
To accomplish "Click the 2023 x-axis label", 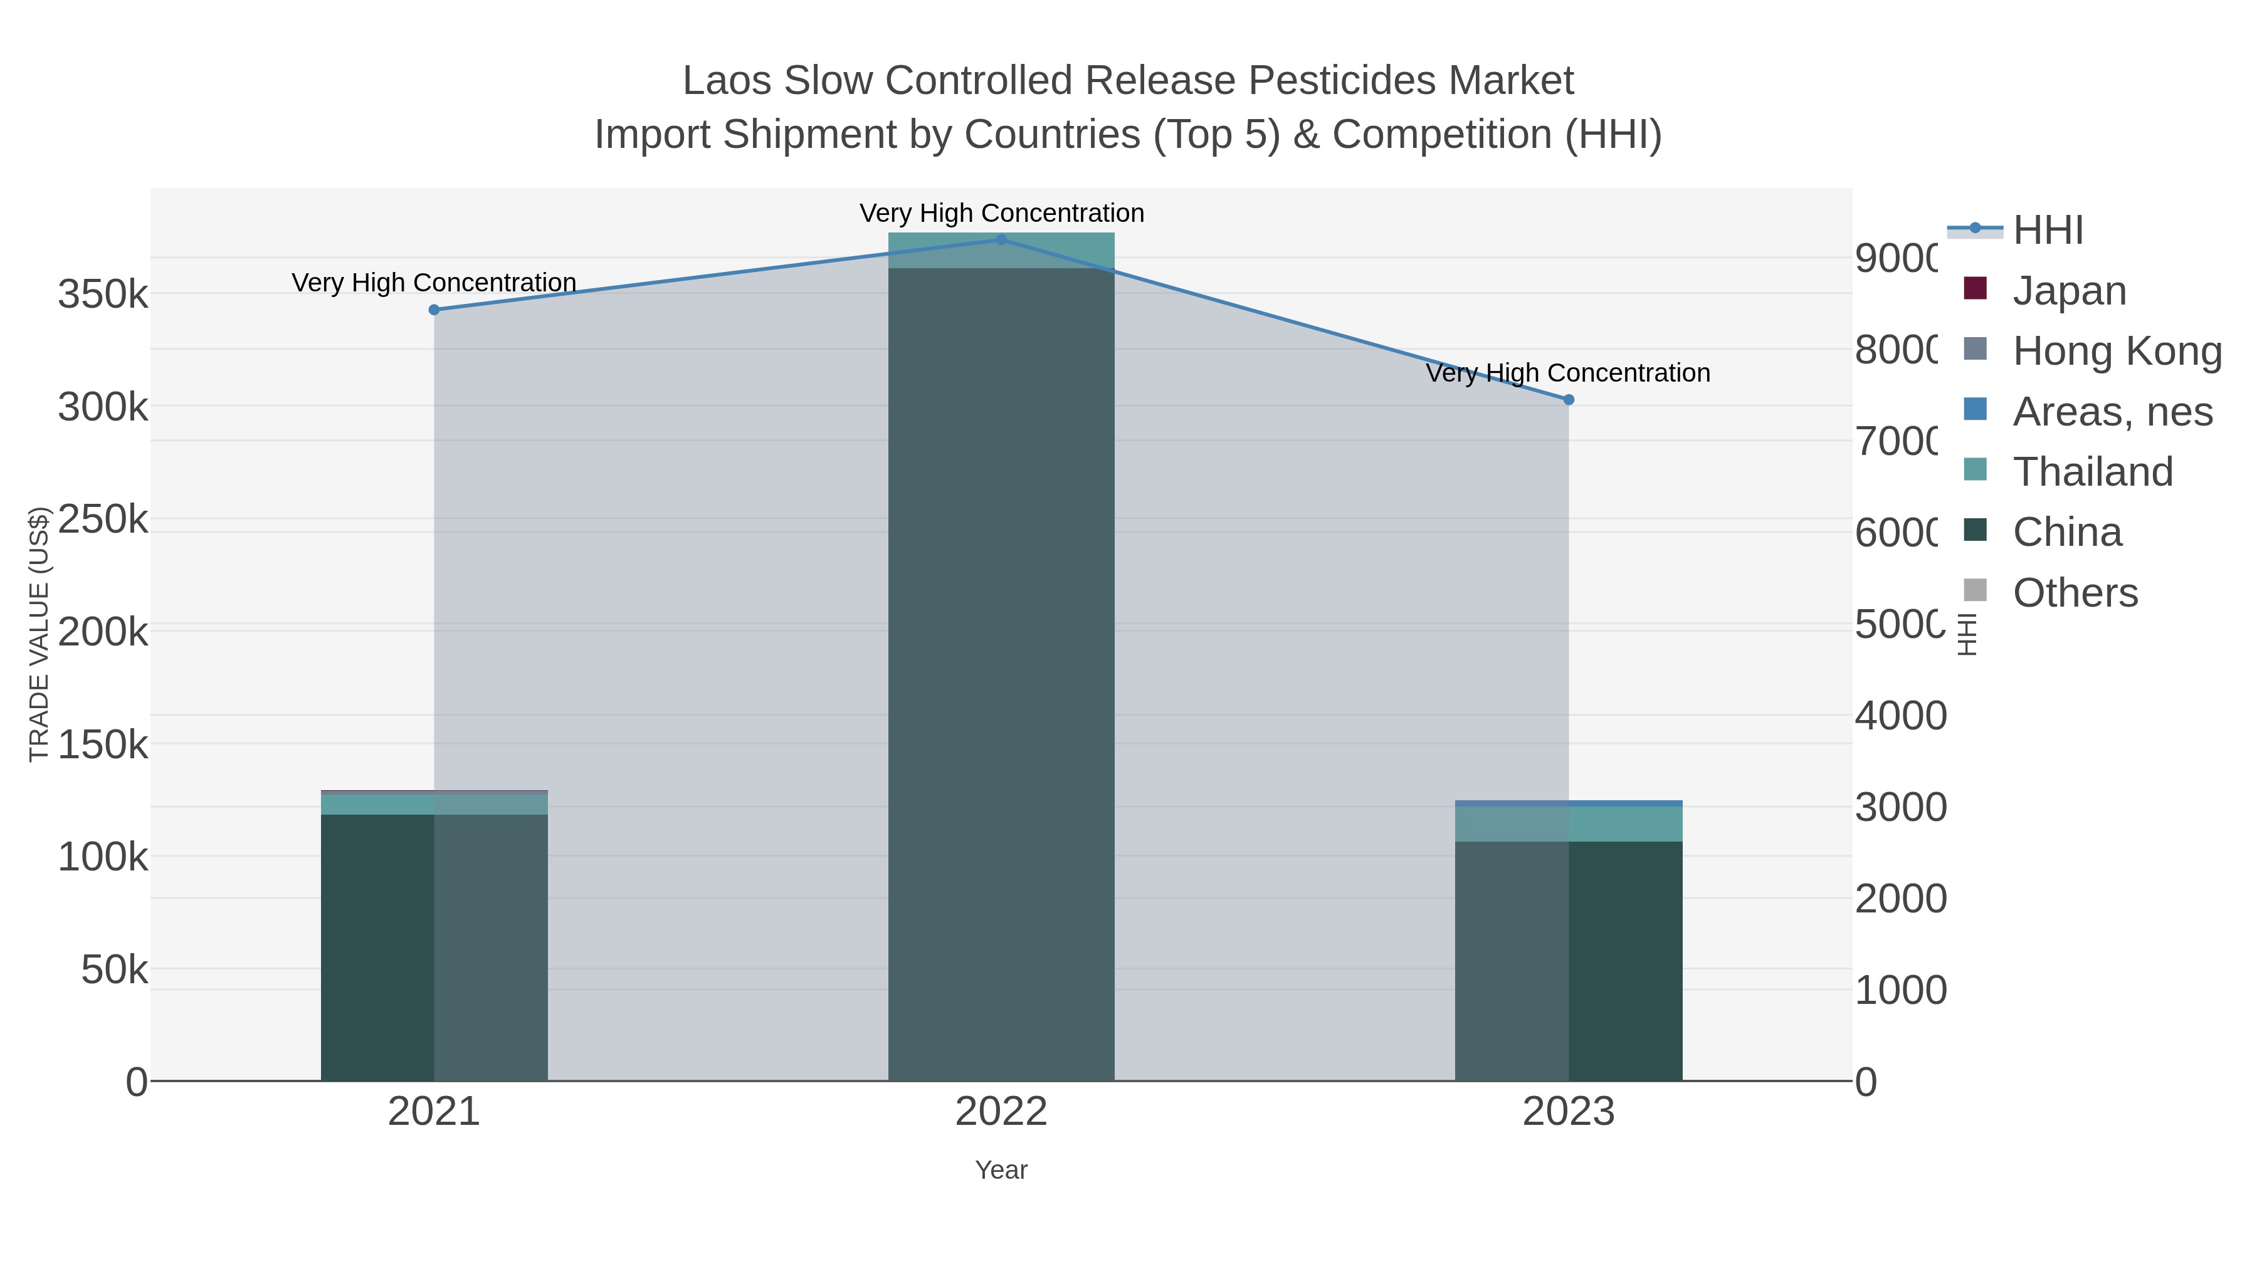I will tap(1569, 1112).
